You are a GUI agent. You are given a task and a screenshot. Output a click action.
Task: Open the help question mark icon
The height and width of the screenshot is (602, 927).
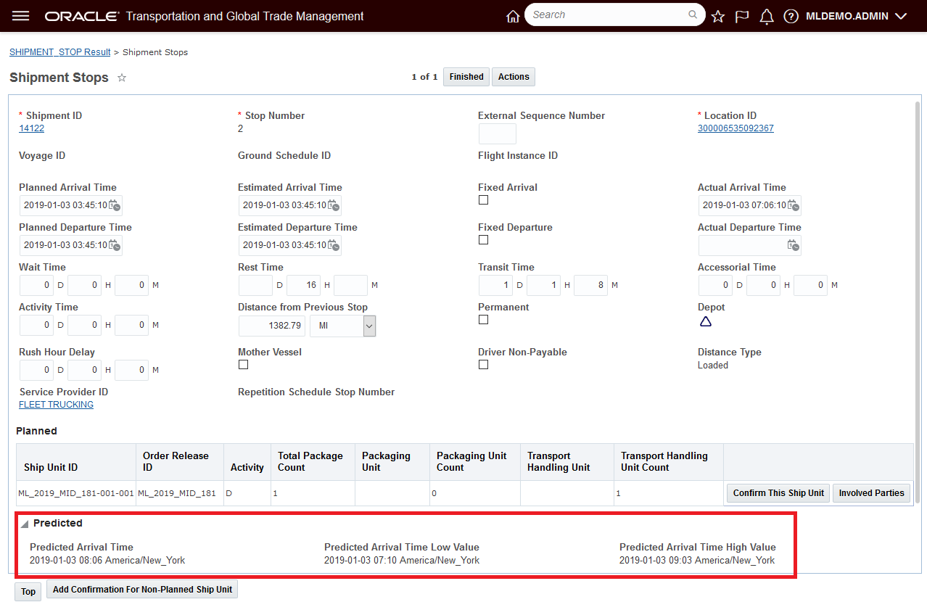[x=791, y=16]
